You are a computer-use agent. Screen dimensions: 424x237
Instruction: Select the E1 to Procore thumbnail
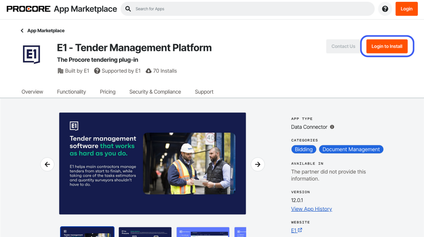145,232
